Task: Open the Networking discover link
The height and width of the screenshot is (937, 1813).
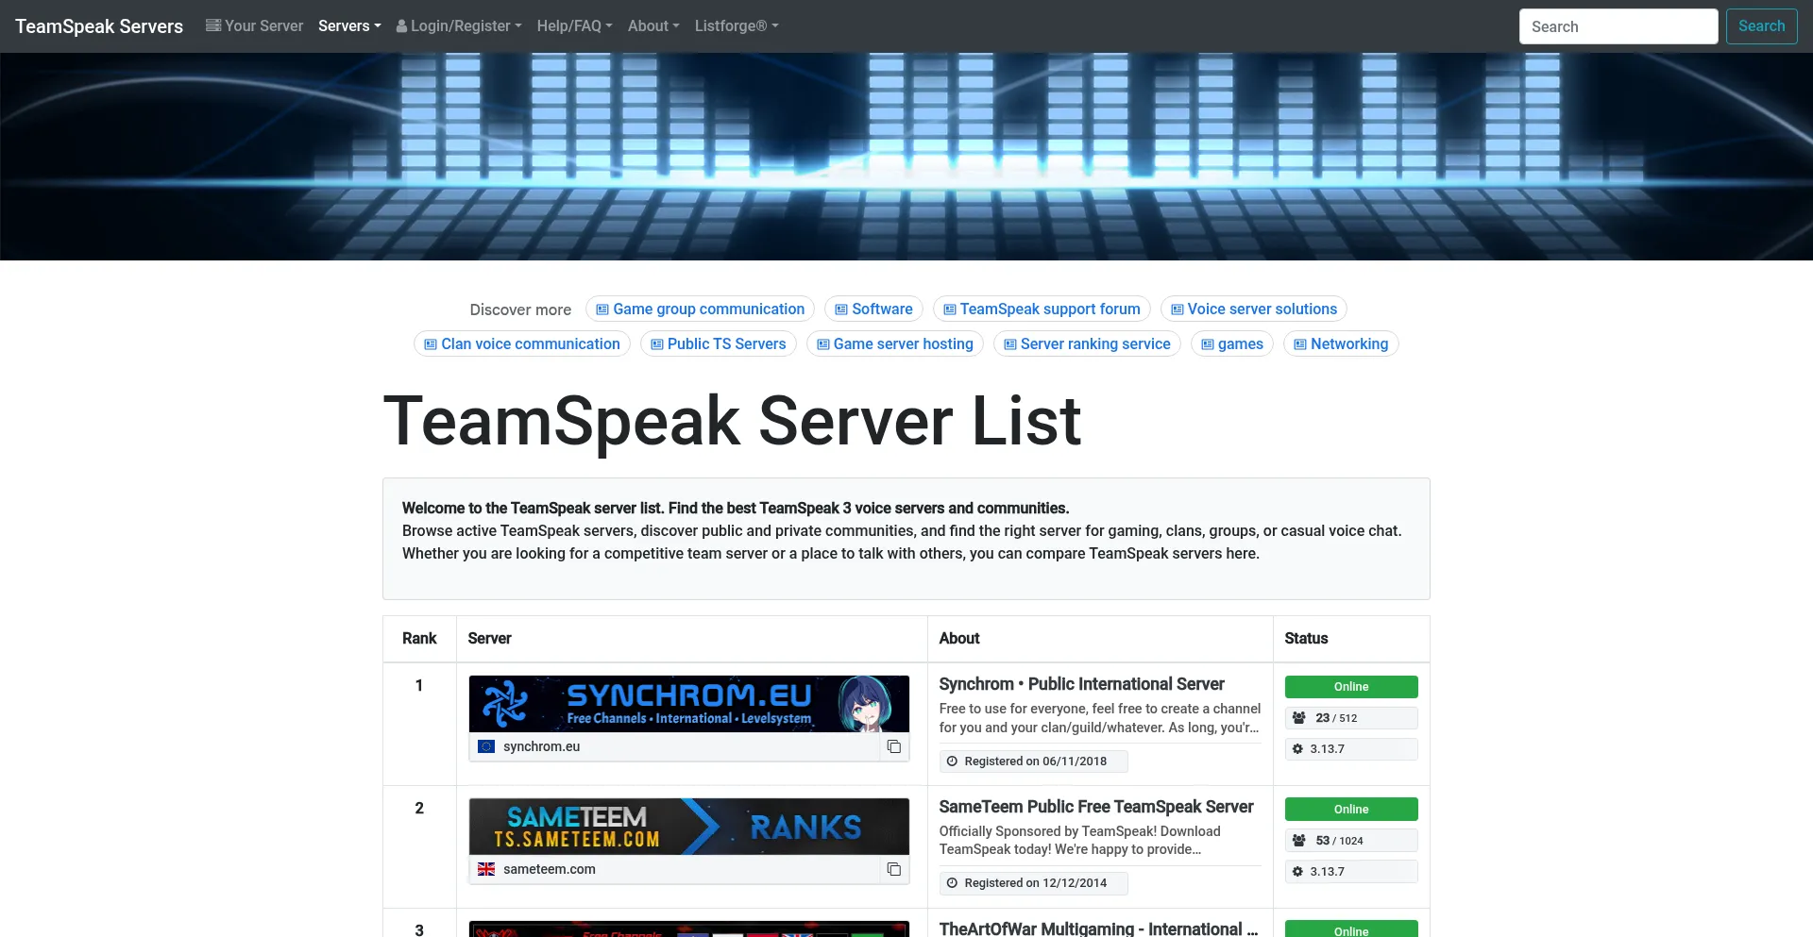Action: click(x=1341, y=343)
